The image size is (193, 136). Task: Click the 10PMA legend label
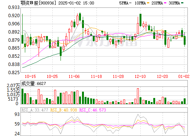pyautogui.click(x=140, y=3)
